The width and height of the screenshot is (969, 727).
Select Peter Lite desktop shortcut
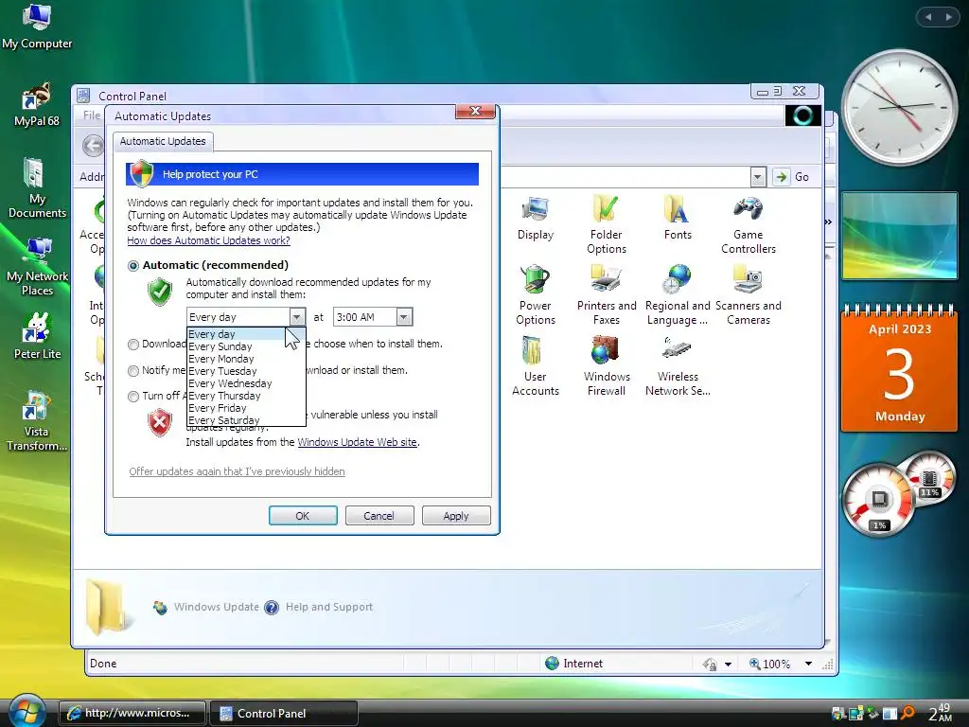[x=37, y=336]
